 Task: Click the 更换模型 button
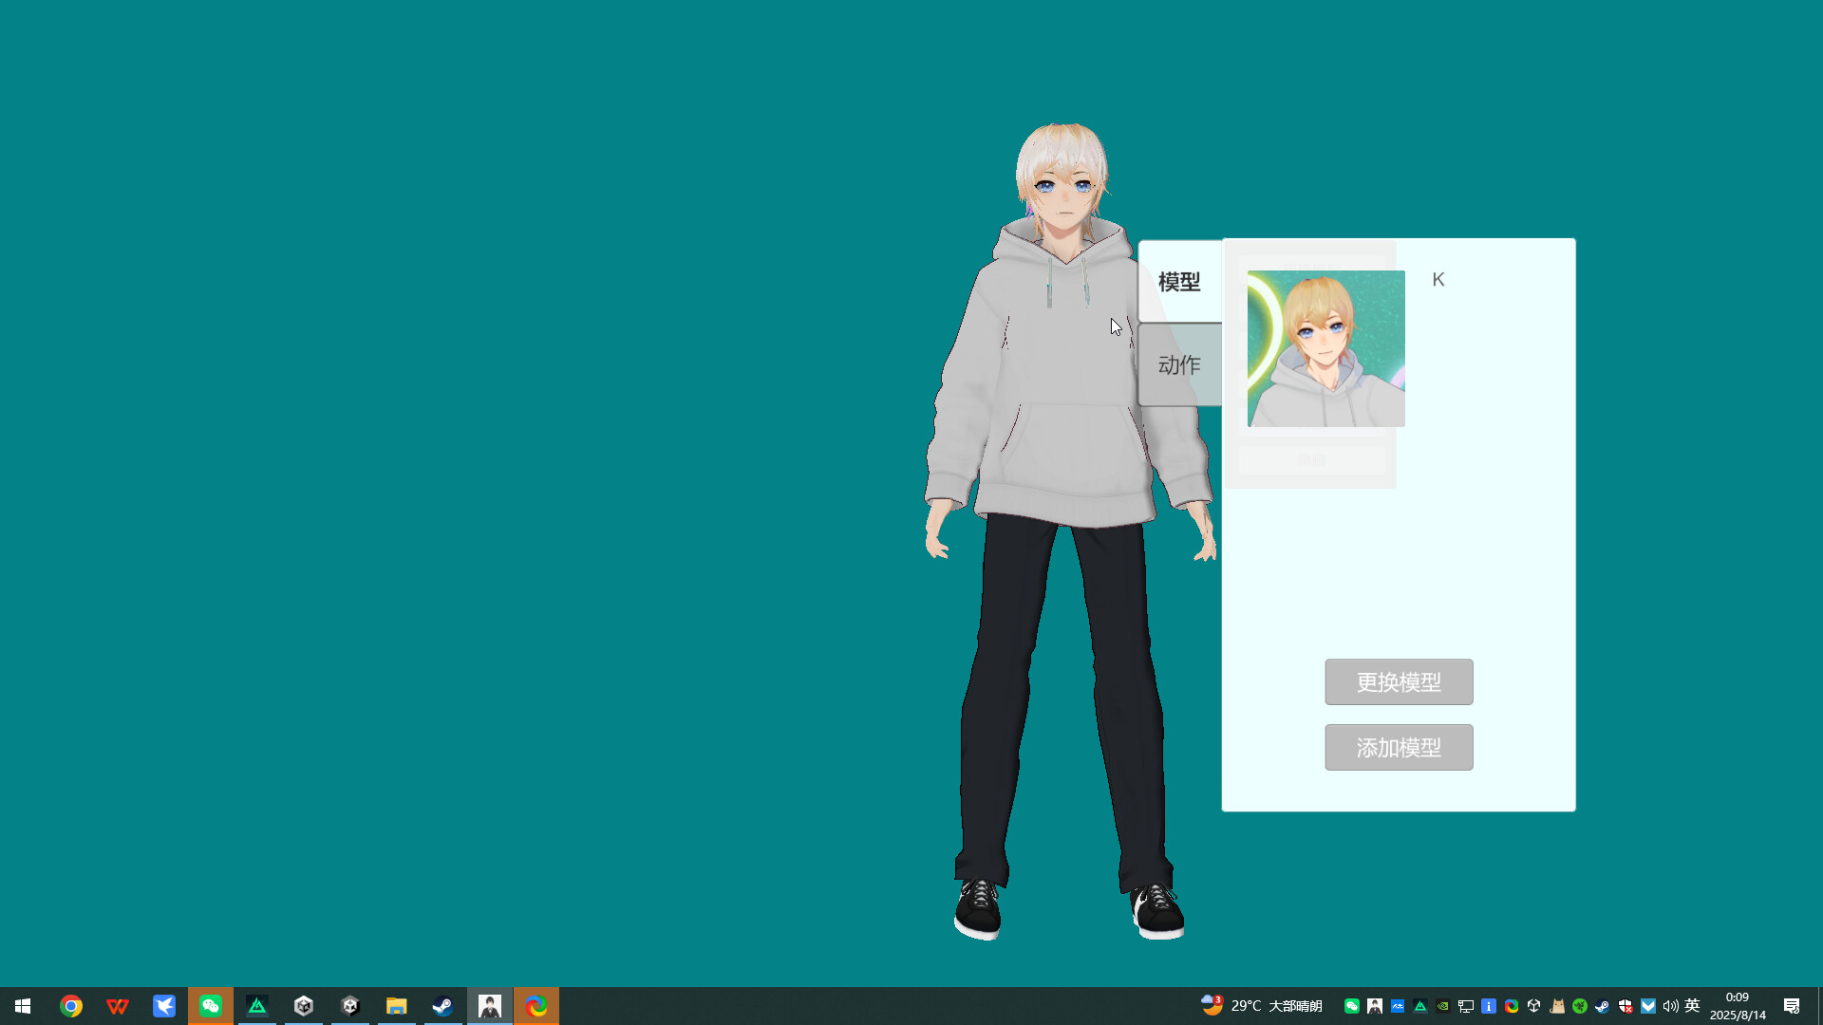pos(1399,681)
